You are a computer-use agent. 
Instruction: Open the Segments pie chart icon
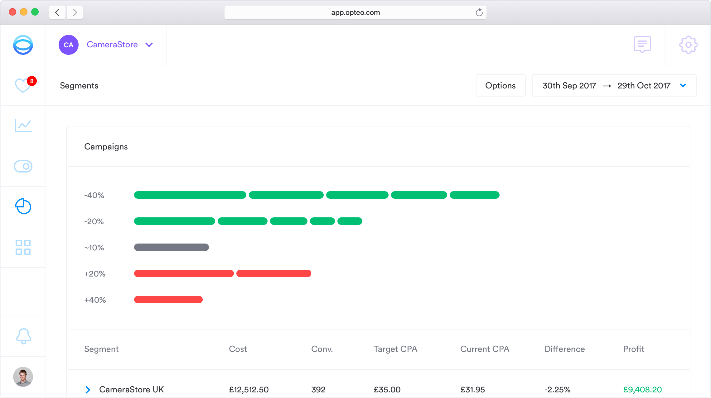pyautogui.click(x=23, y=206)
